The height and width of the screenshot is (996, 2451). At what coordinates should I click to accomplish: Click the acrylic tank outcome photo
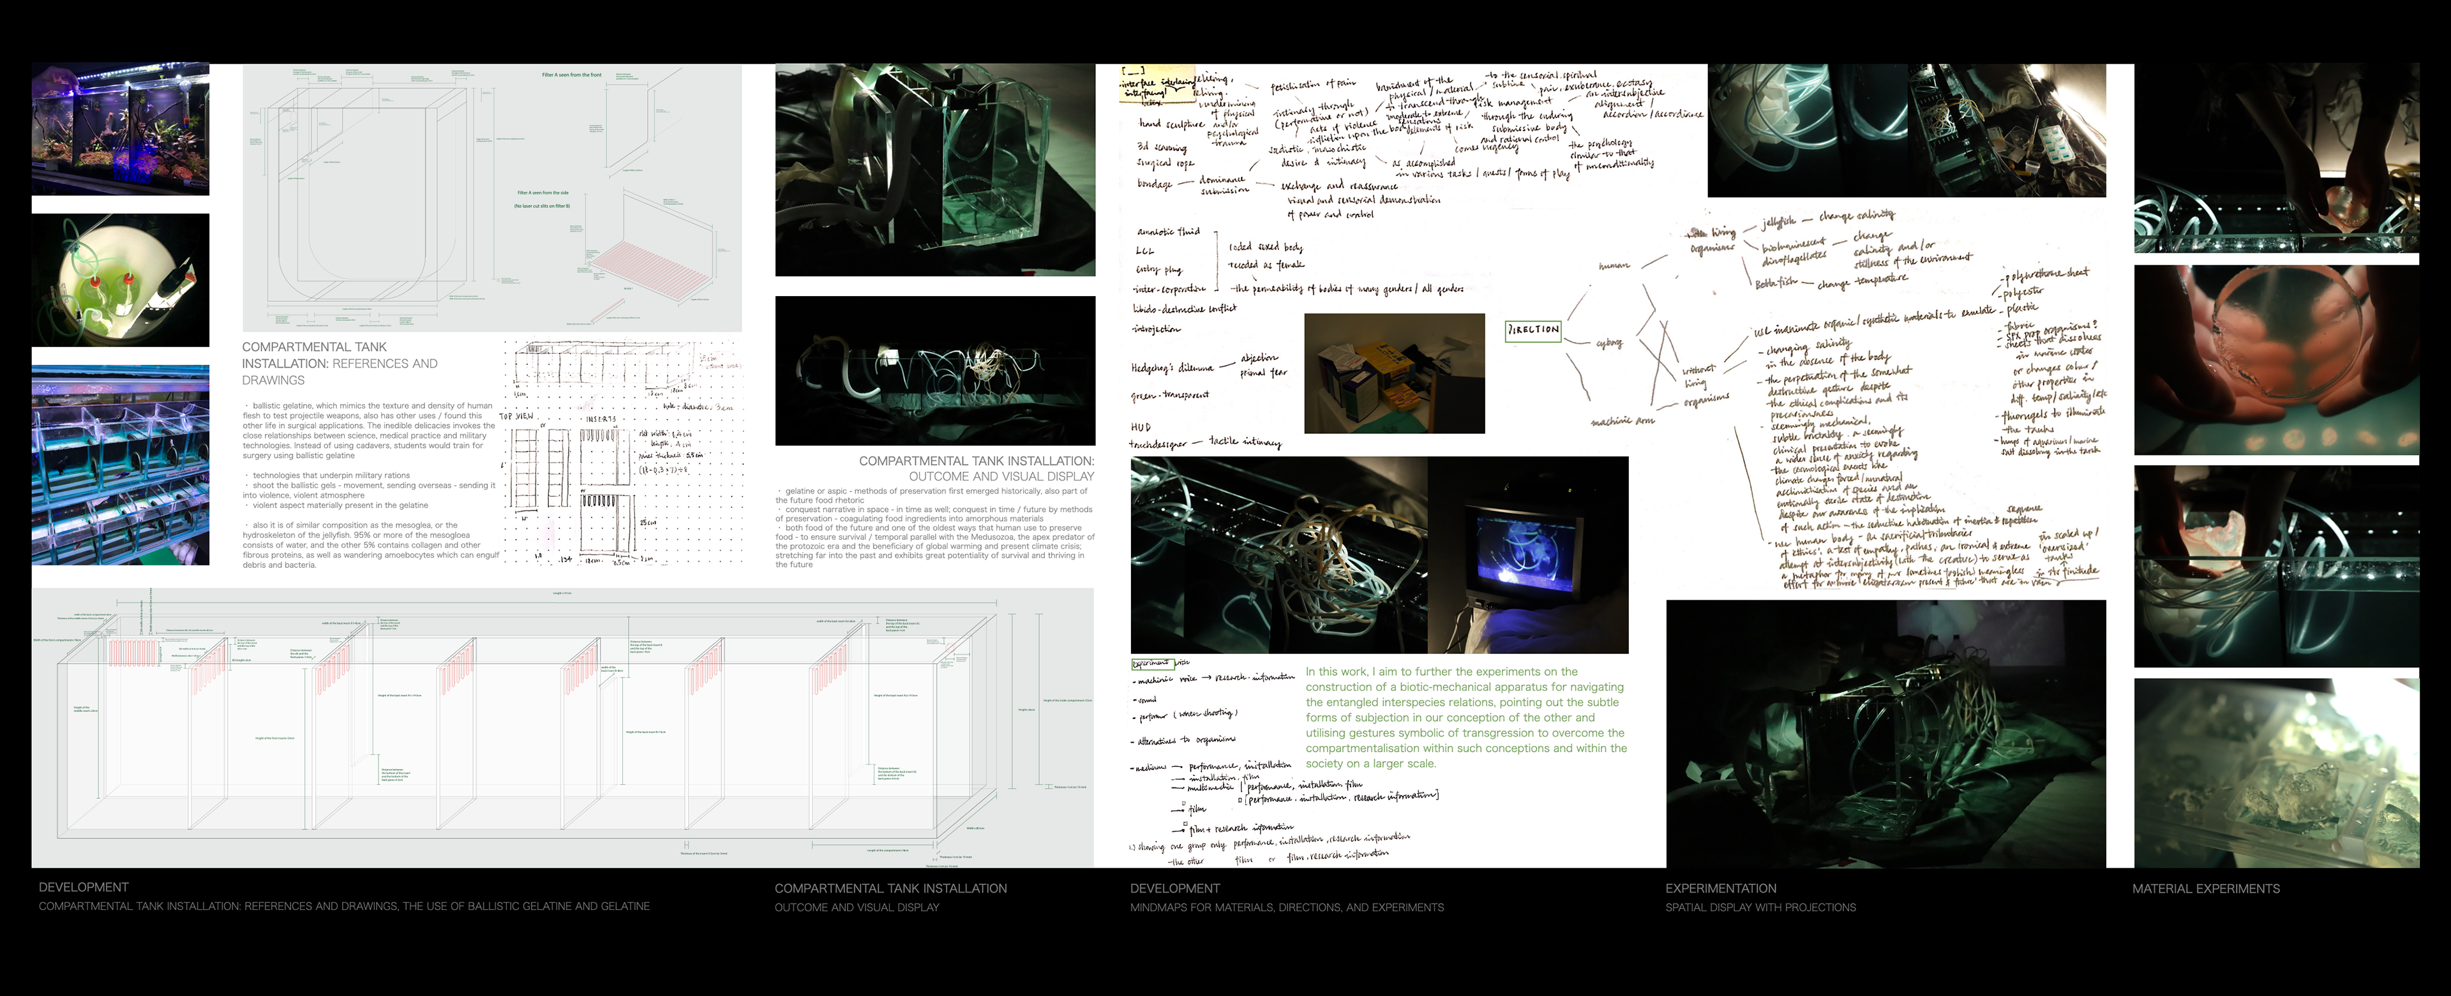(934, 169)
